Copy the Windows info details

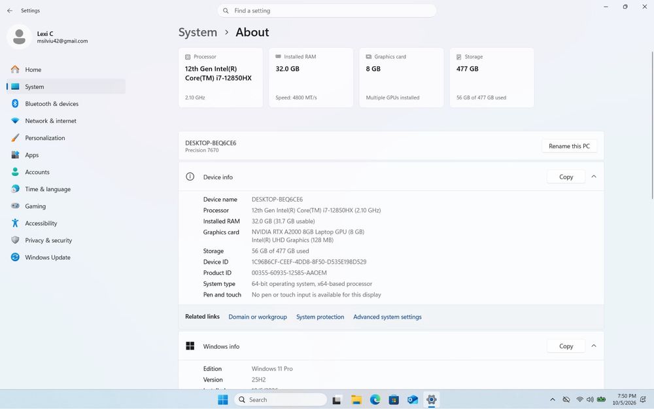[x=566, y=346]
